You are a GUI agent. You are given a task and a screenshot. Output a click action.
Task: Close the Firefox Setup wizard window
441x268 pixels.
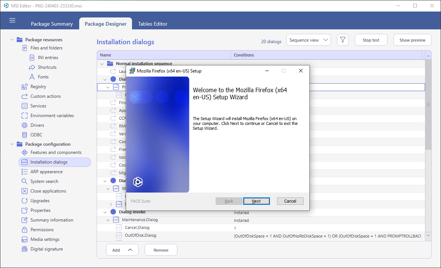[301, 71]
